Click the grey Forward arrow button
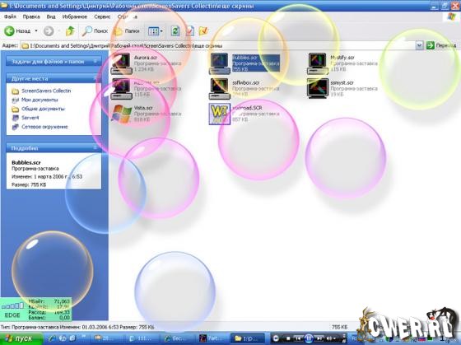 pyautogui.click(x=49, y=31)
